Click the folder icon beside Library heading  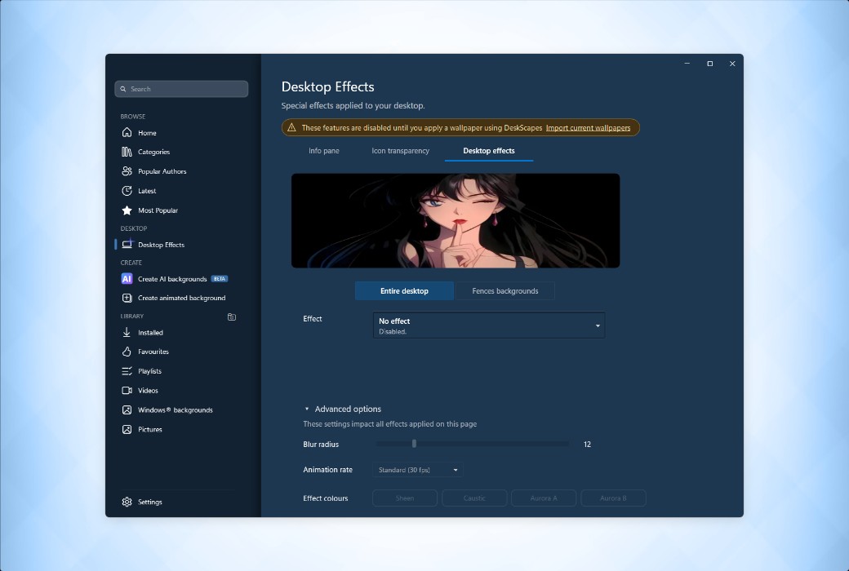232,317
